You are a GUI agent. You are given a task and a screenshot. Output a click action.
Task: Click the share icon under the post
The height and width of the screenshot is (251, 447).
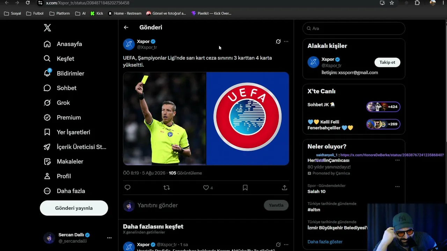coord(285,188)
